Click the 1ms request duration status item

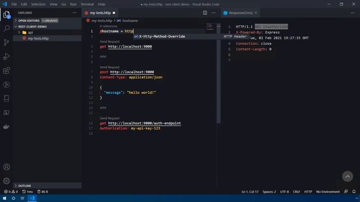point(28,192)
